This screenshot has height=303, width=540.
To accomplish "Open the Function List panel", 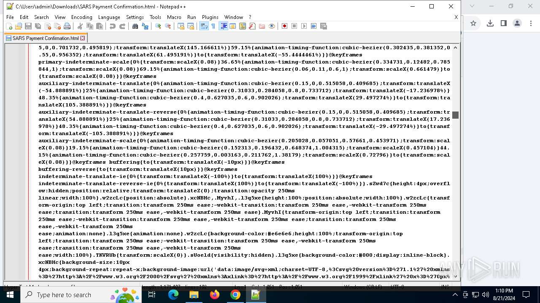I will coord(252,26).
